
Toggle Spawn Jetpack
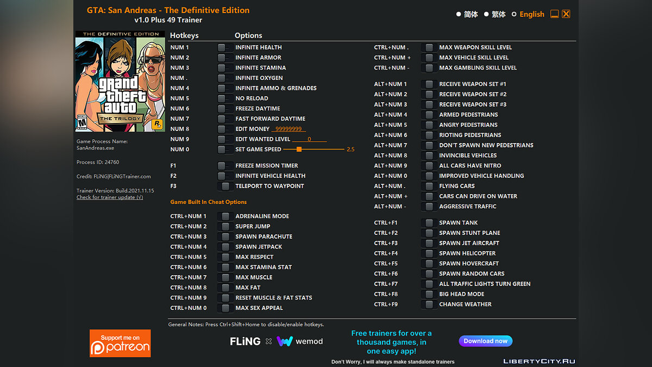225,247
